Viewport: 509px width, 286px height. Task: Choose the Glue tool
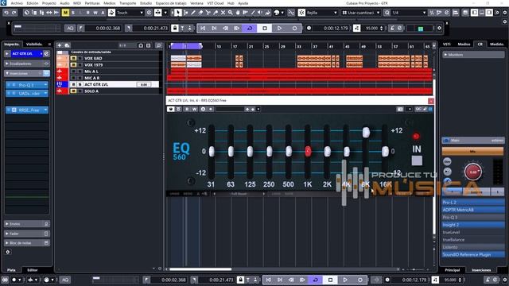point(216,13)
